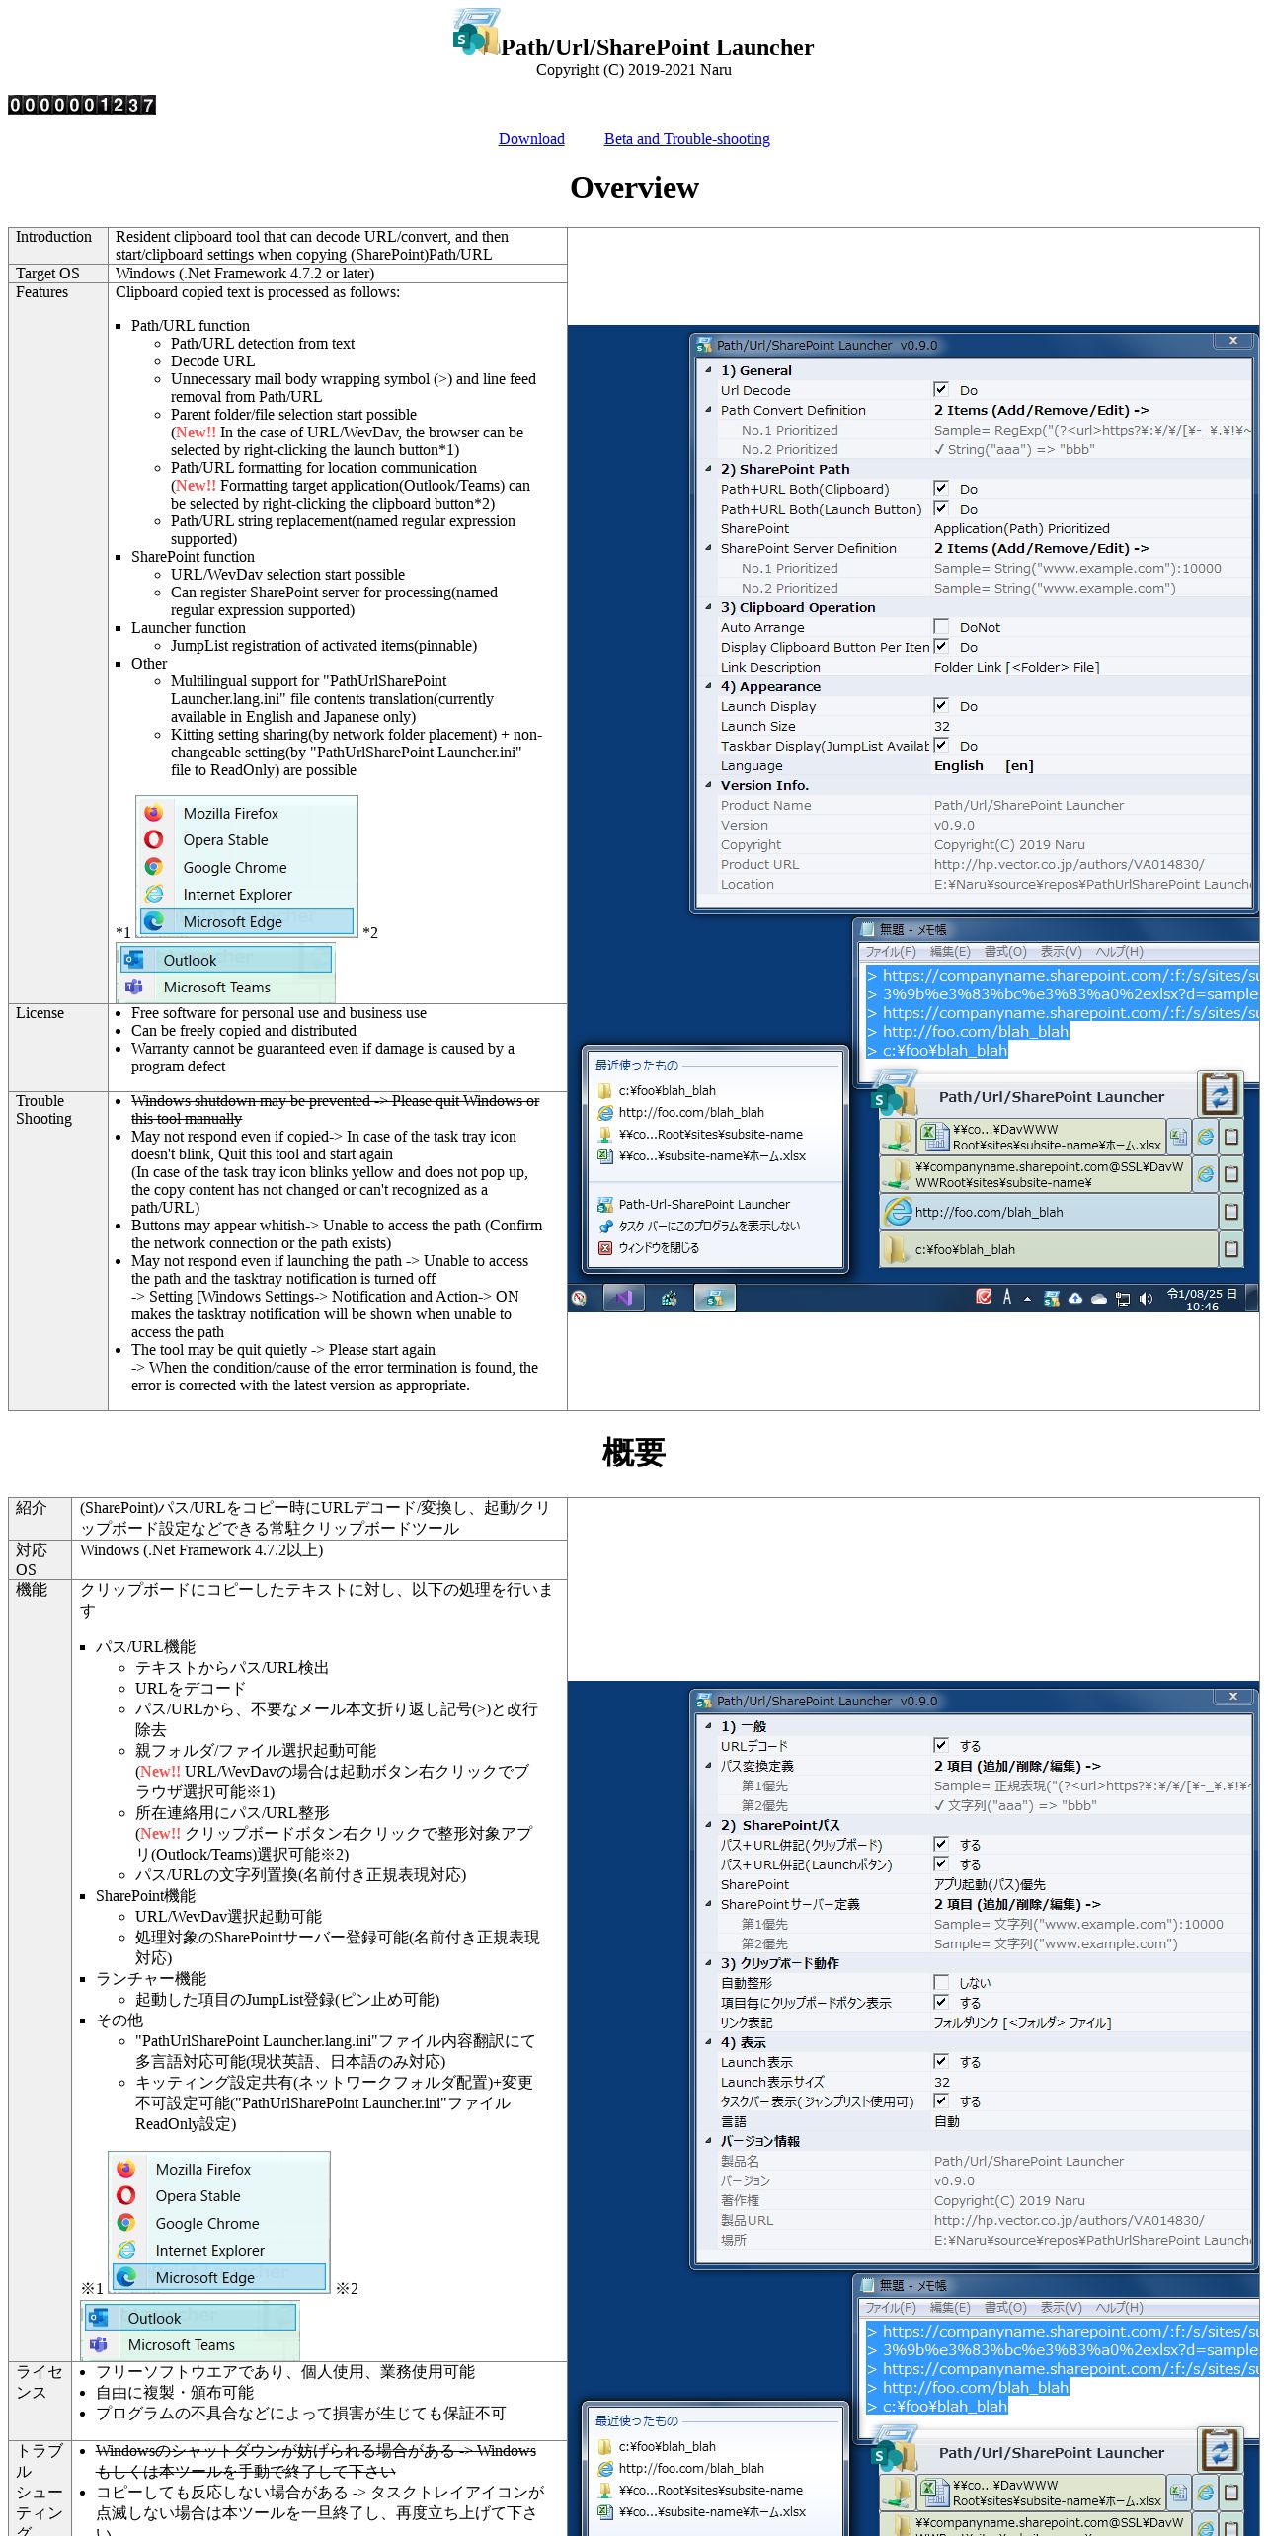Screen dimensions: 1268x2536
Task: Click the clipboard button on English launcher's ホーム.xlsx row
Action: click(1231, 1137)
